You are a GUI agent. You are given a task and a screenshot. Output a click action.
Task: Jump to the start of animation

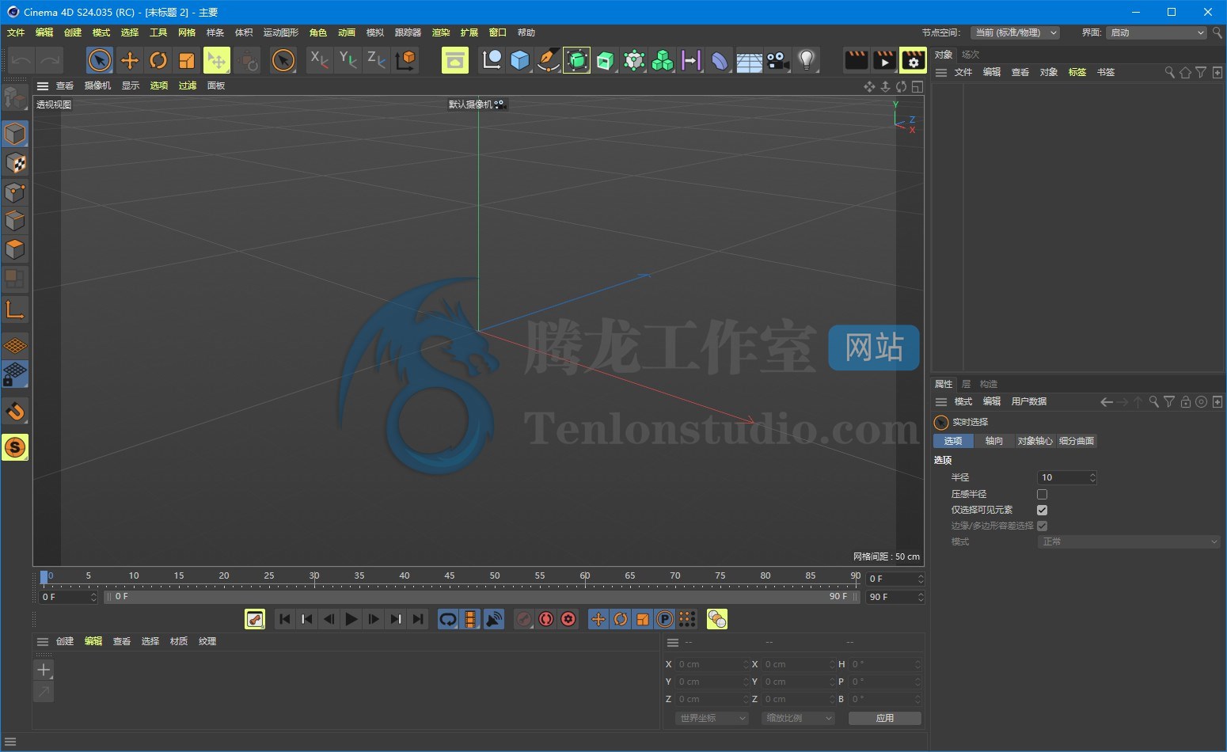[285, 619]
